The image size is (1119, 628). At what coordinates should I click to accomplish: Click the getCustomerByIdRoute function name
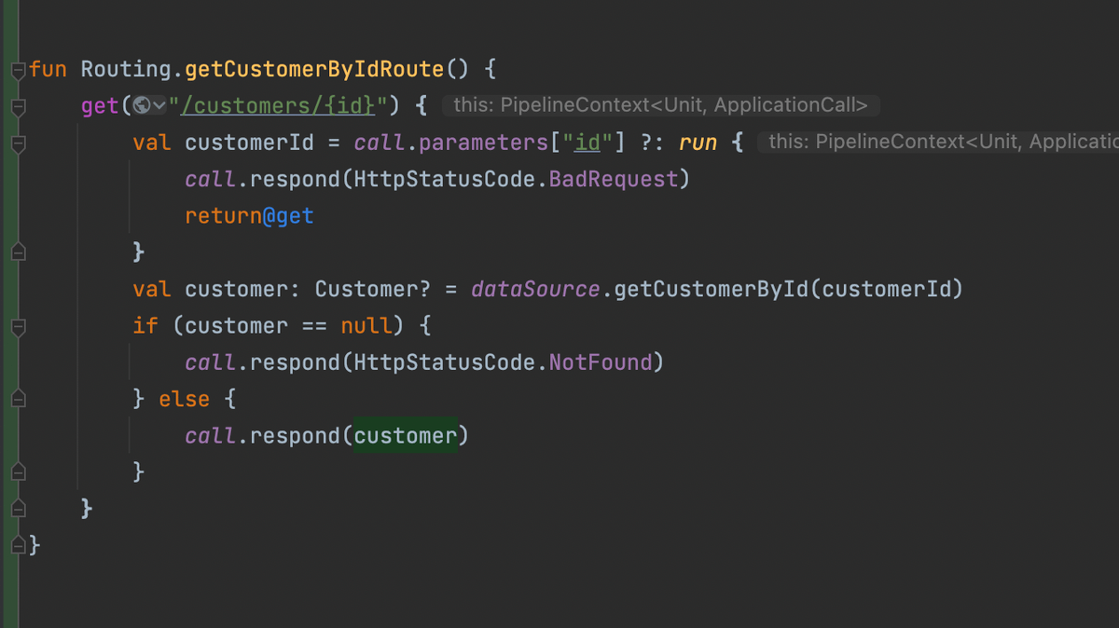coord(313,70)
